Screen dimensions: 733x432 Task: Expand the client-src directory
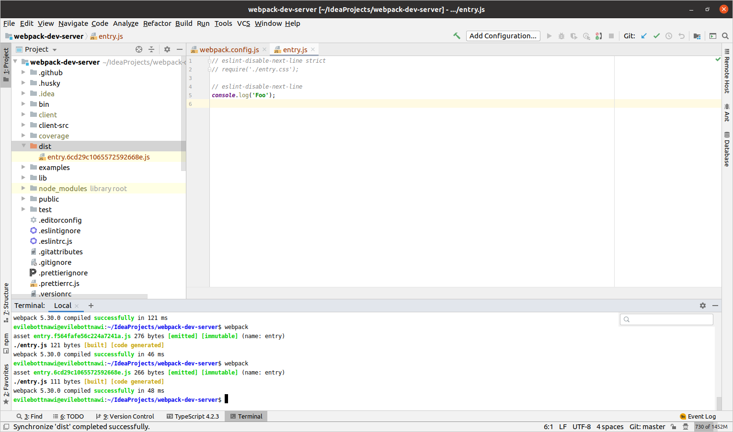[23, 125]
